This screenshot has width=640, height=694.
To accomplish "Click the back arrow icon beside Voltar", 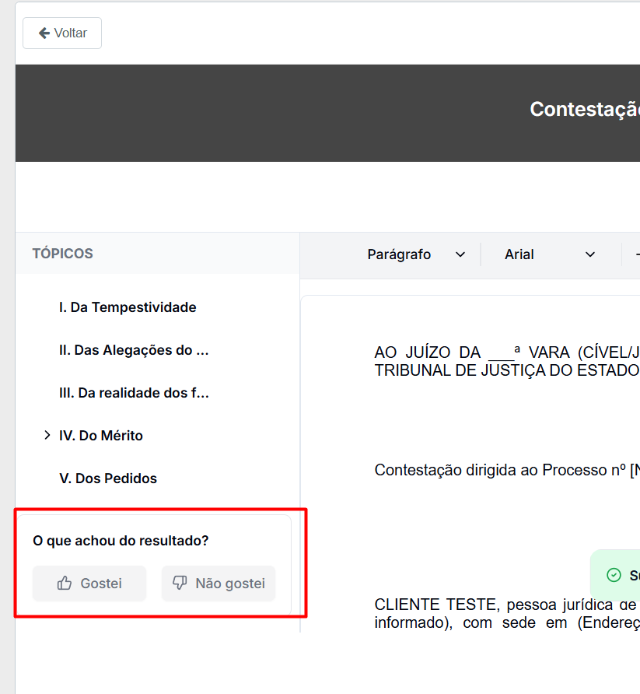I will pos(44,33).
